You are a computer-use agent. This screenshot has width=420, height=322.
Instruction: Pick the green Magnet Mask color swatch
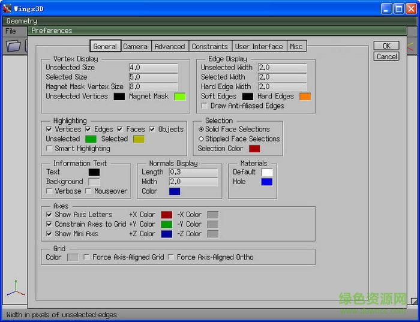[x=179, y=97]
